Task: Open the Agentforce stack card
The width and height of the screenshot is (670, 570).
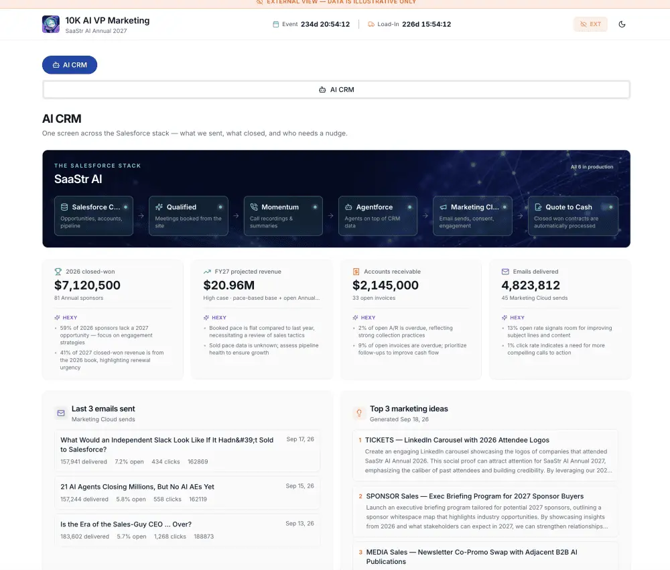Action: point(378,216)
